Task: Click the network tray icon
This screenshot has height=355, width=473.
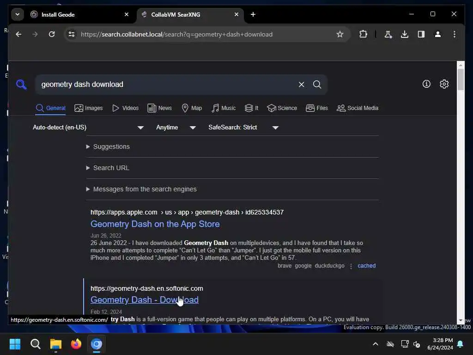Action: coord(405,344)
